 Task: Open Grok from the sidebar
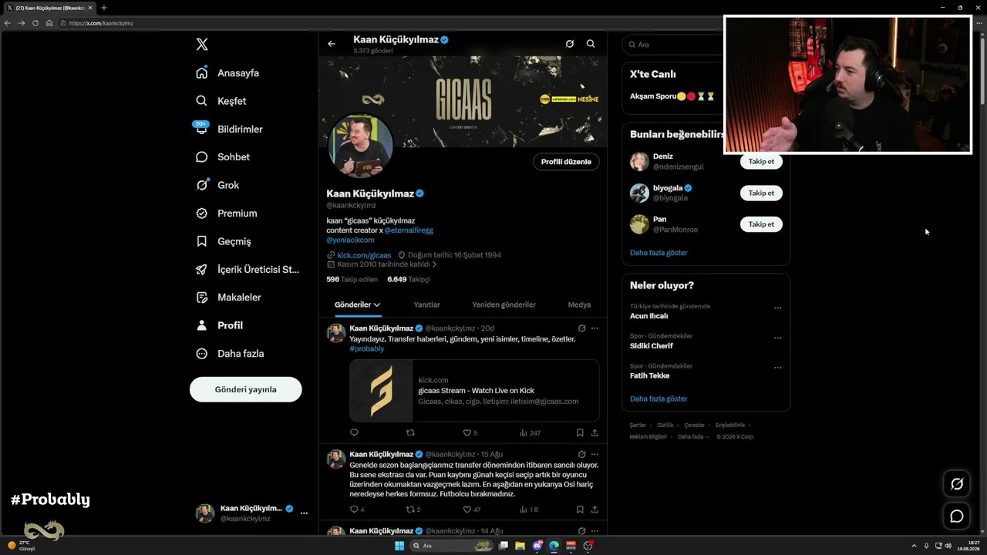pos(217,185)
